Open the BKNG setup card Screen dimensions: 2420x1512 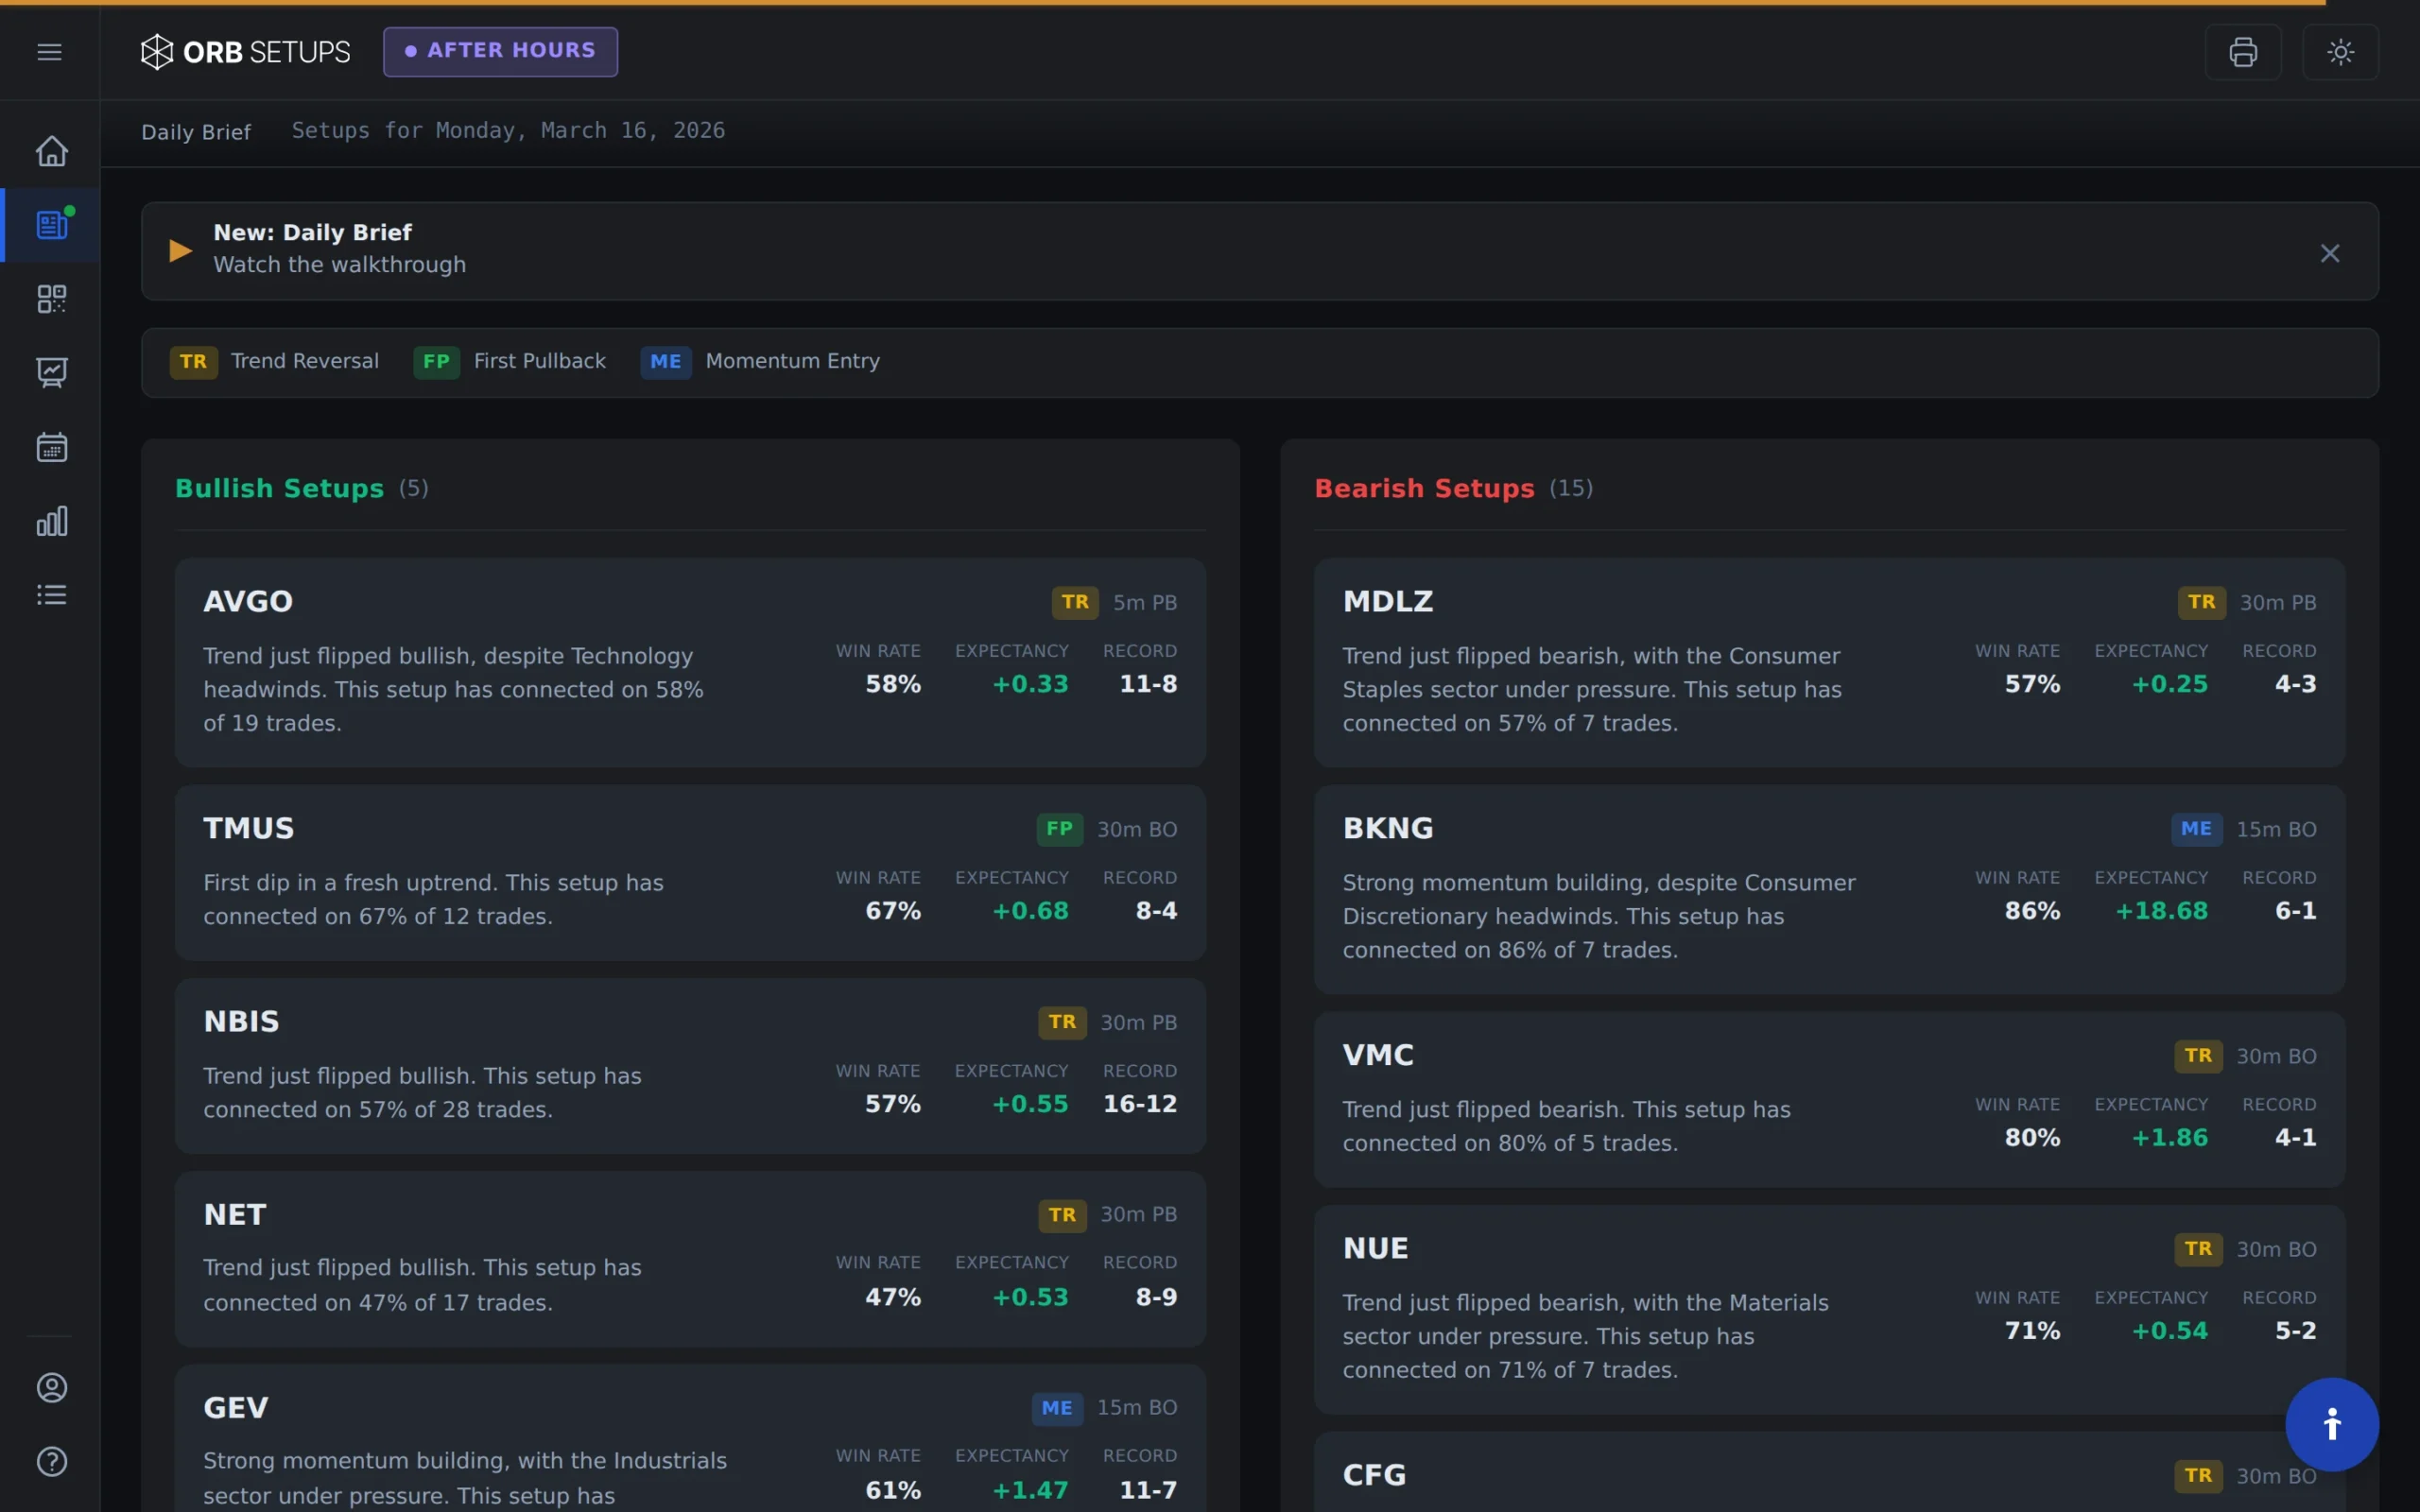pos(1829,889)
